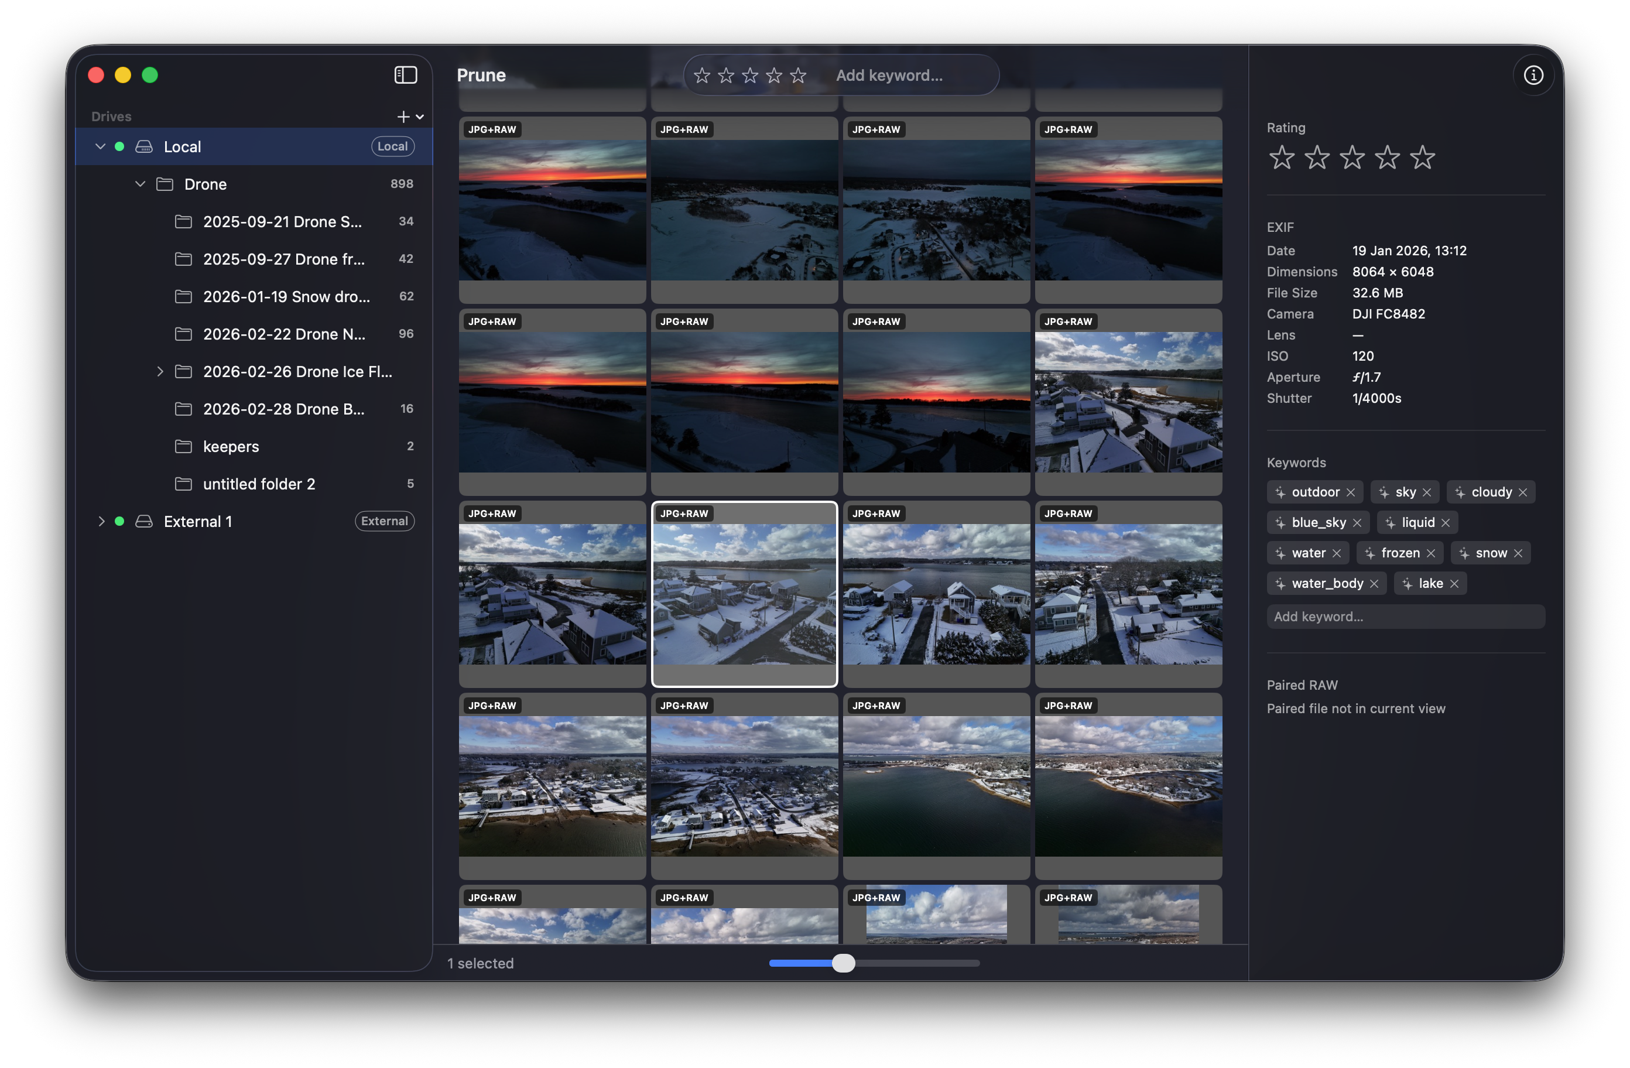Click the frozen keyword tag

pos(1400,553)
